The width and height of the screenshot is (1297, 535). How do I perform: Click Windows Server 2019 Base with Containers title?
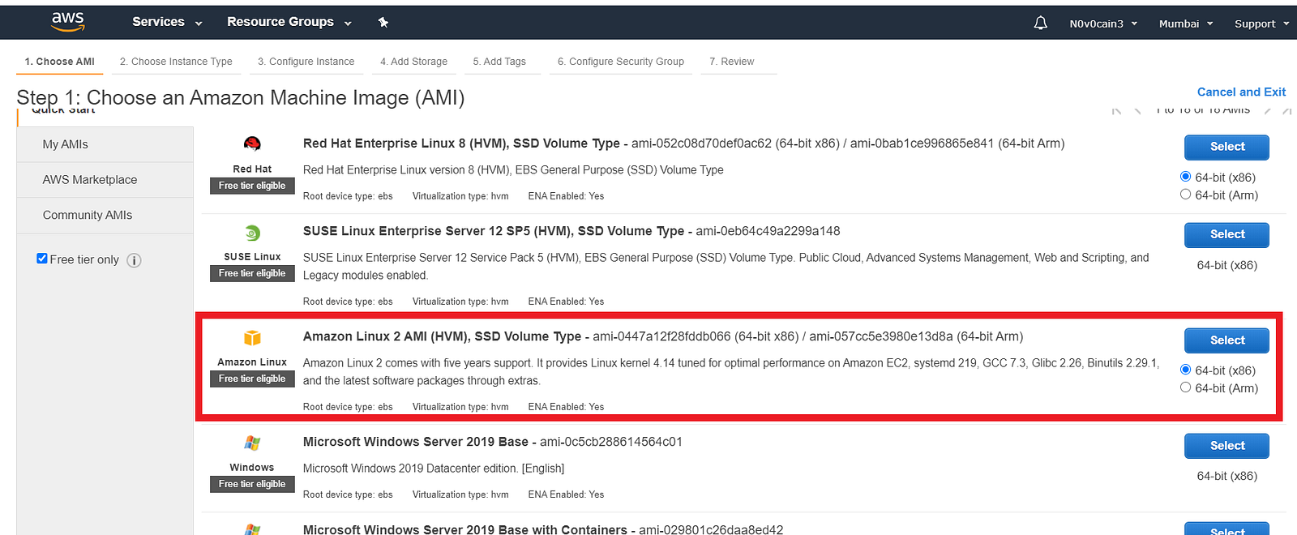(465, 529)
